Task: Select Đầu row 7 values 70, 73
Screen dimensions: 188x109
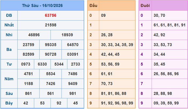Action: (107, 84)
